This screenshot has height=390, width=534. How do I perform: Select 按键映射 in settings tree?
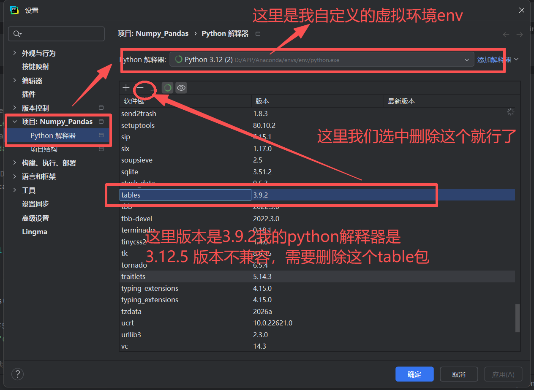coord(35,67)
